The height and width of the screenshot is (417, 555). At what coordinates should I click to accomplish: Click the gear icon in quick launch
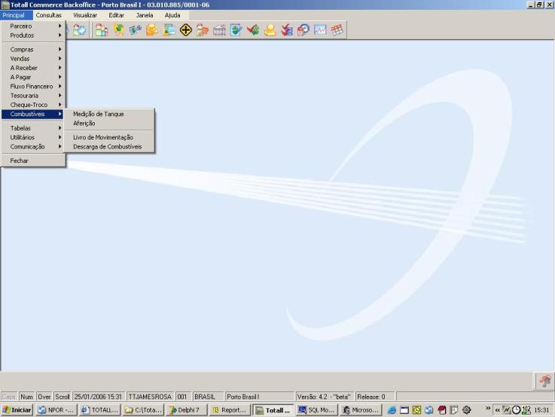click(466, 410)
